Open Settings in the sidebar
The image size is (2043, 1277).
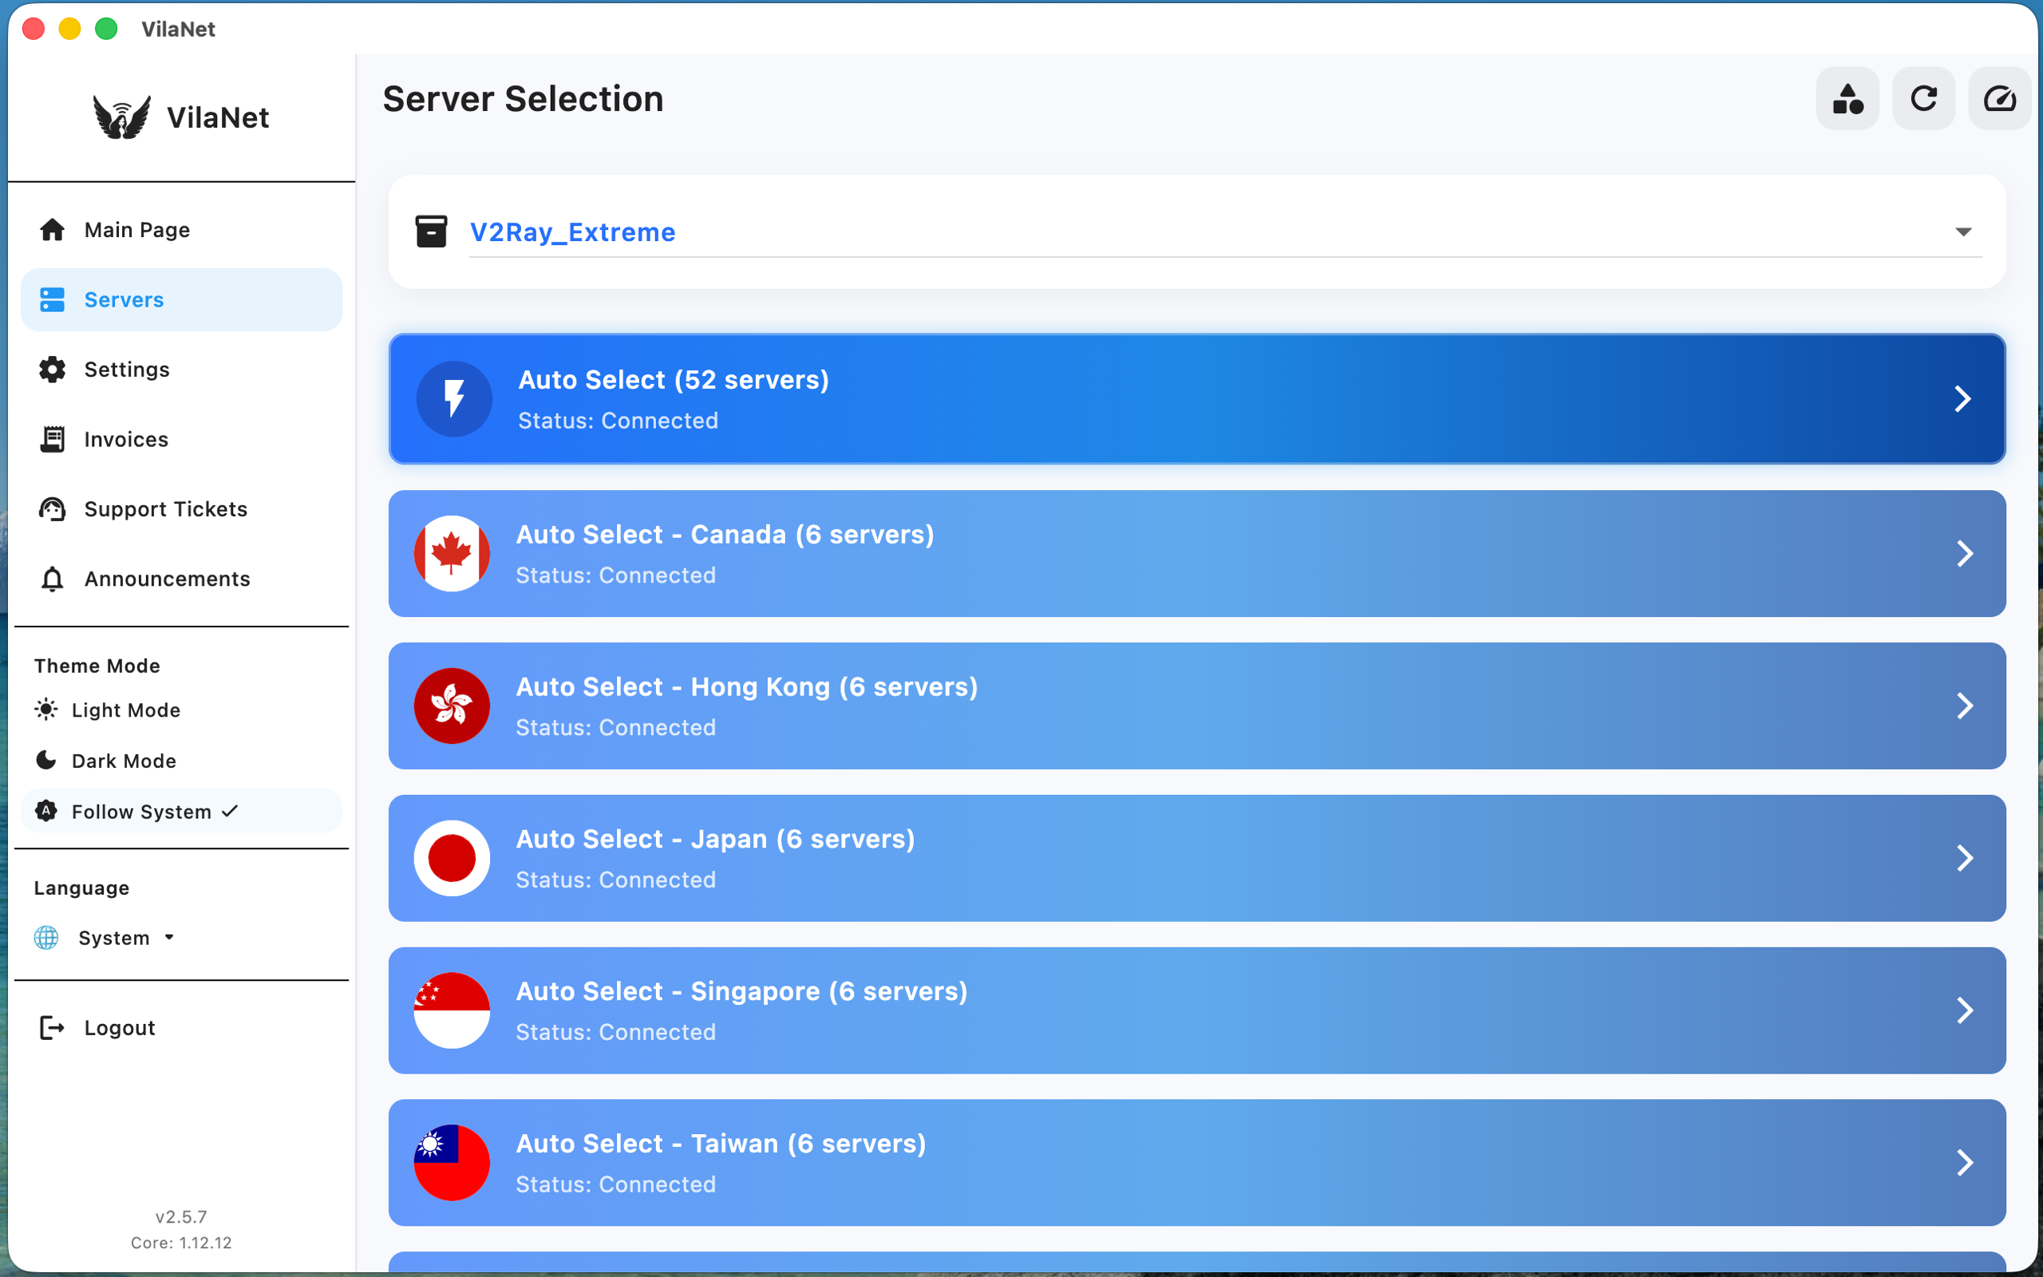[x=180, y=369]
